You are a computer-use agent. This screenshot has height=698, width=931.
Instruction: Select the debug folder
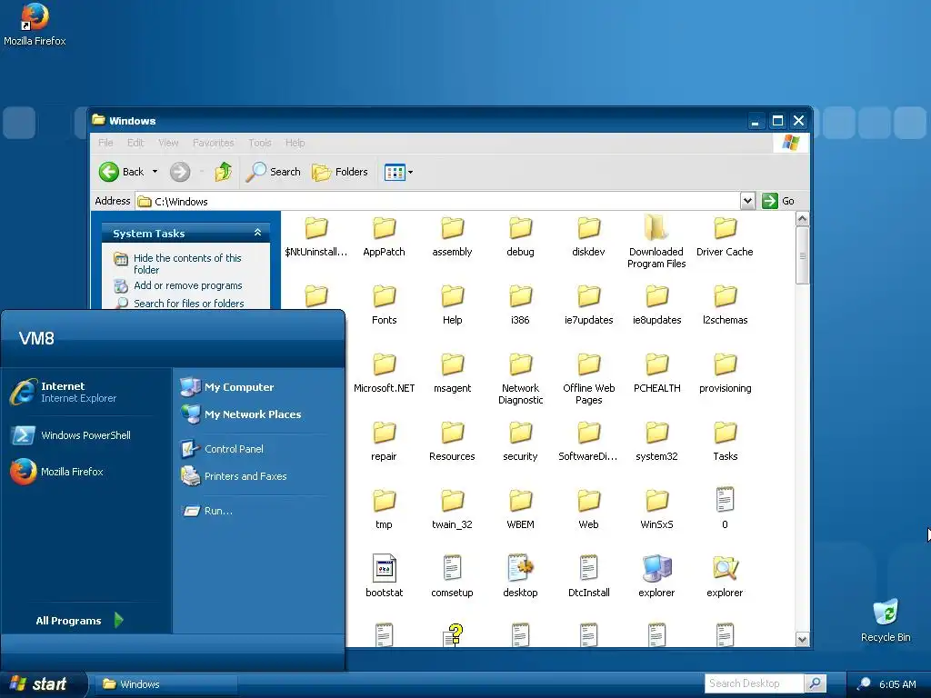coord(521,237)
